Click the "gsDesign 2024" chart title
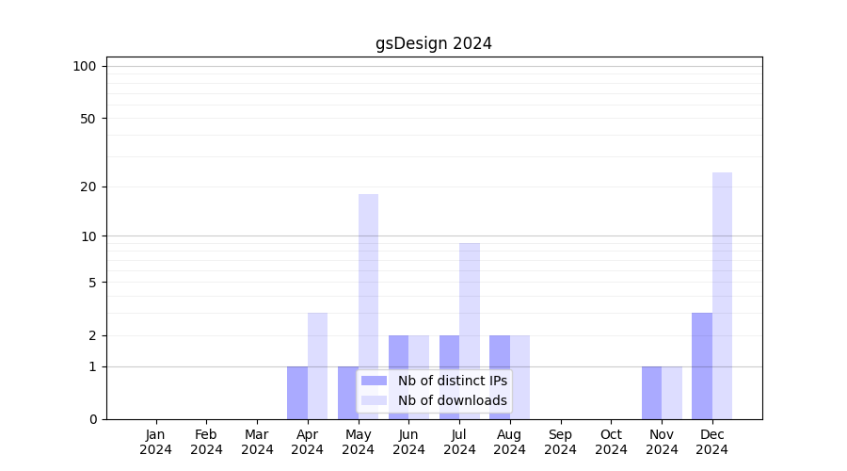847x471 pixels. tap(433, 43)
